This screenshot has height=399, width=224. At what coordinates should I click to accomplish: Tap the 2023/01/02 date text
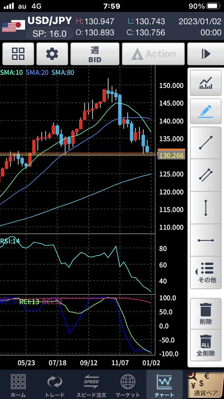[x=200, y=21]
